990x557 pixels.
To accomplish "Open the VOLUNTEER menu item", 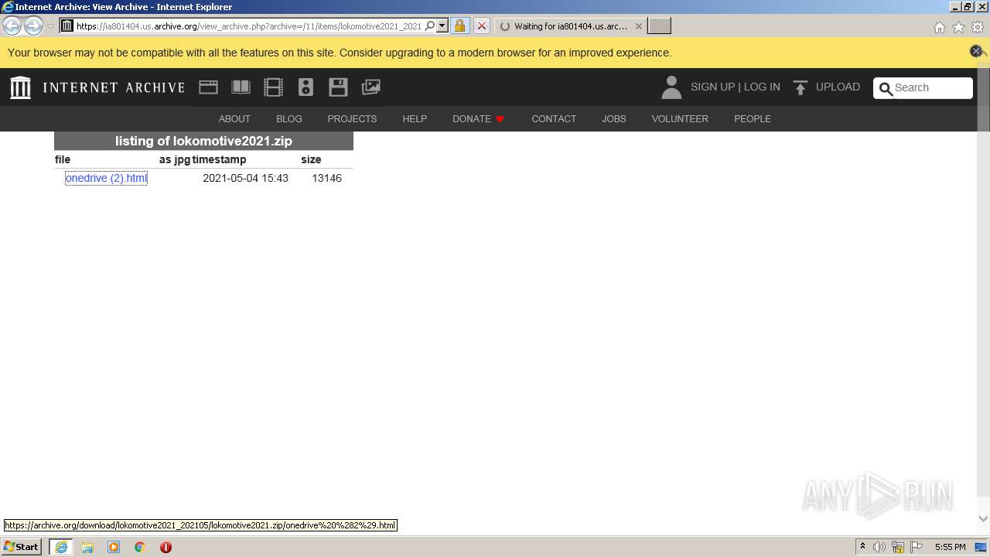I will pos(680,118).
